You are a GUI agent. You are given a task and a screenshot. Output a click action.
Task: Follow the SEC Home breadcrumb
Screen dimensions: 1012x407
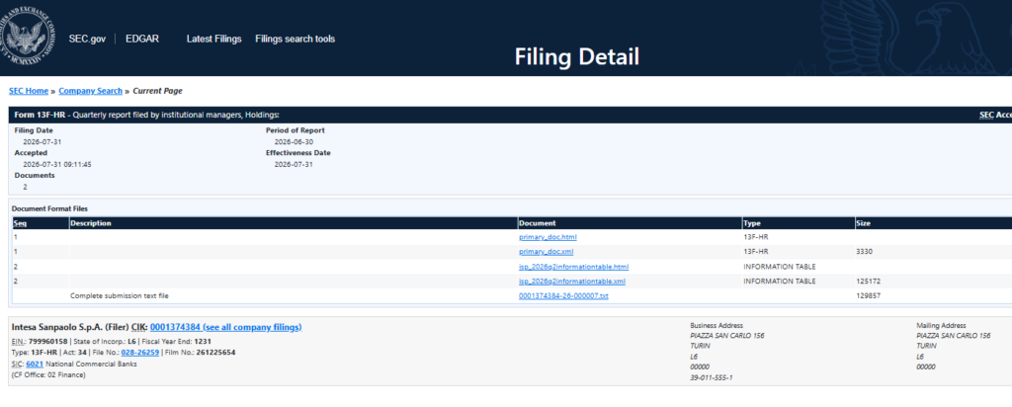29,91
